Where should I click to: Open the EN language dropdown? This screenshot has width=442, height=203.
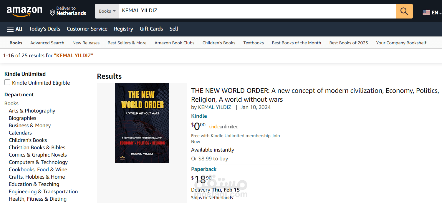[x=436, y=13]
